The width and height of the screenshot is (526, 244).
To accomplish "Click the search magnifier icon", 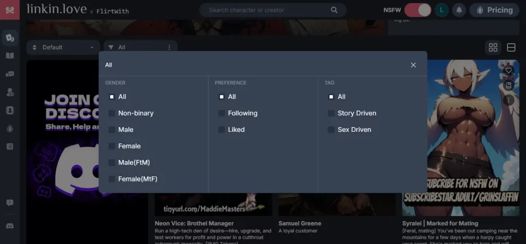I will point(334,10).
